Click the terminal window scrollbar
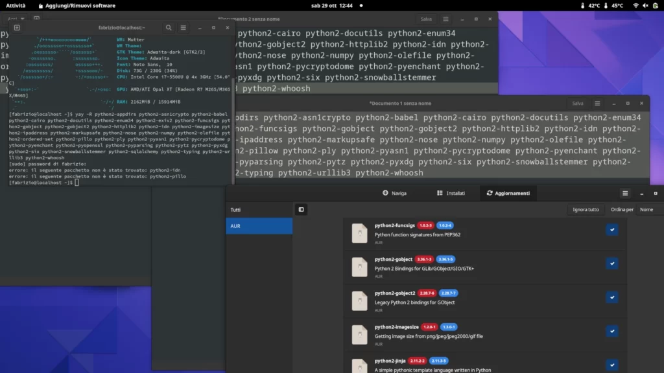 click(x=233, y=131)
